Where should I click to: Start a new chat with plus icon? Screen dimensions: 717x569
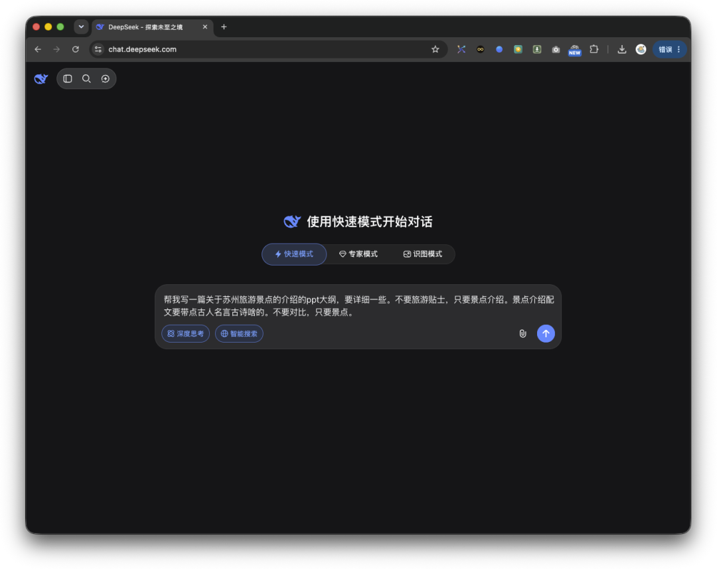coord(105,78)
